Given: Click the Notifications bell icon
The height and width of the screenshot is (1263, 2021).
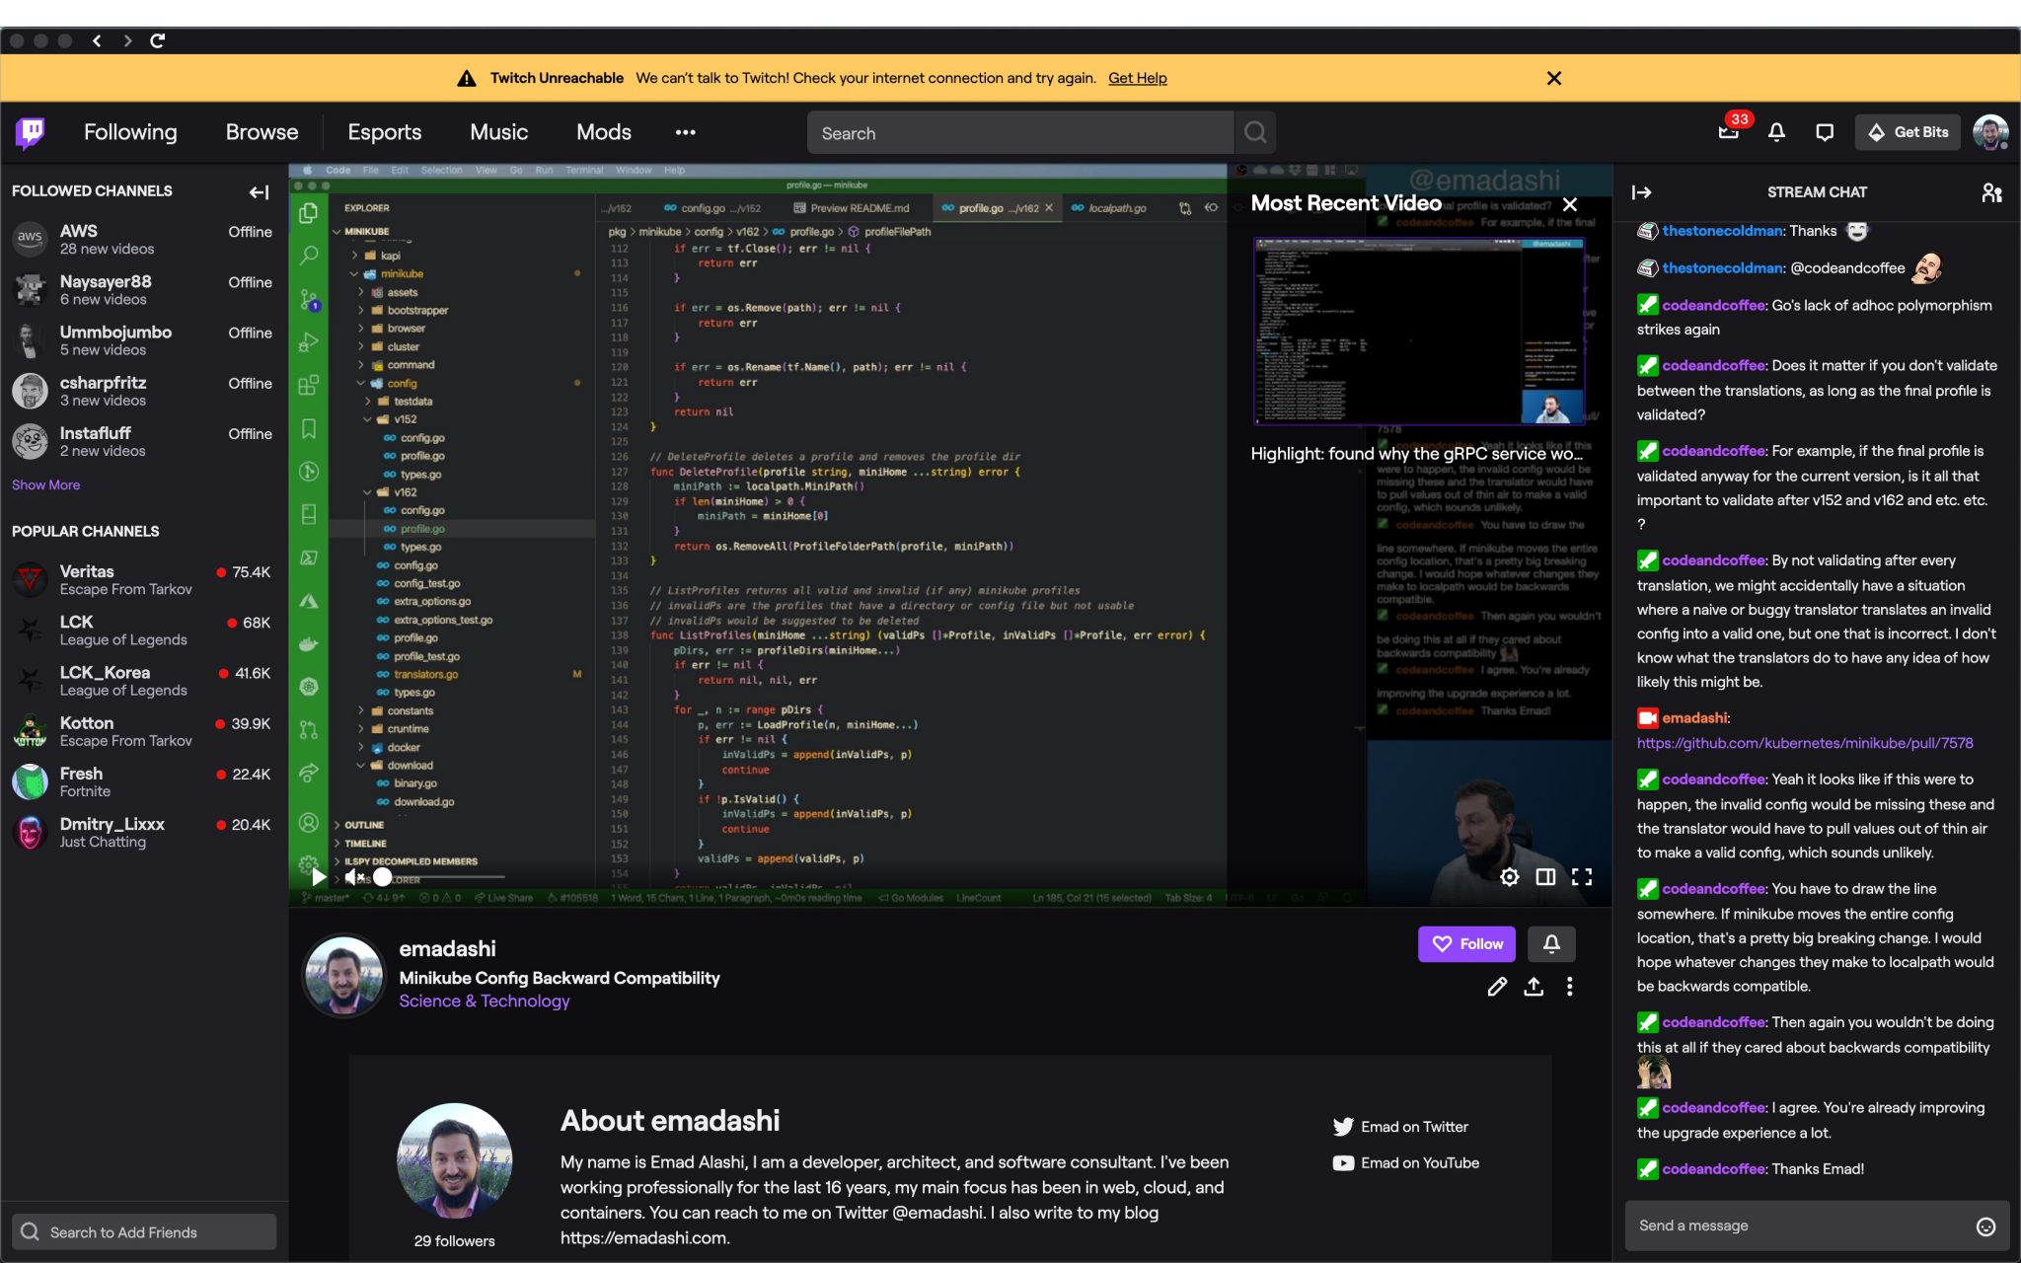Looking at the screenshot, I should [x=1775, y=132].
